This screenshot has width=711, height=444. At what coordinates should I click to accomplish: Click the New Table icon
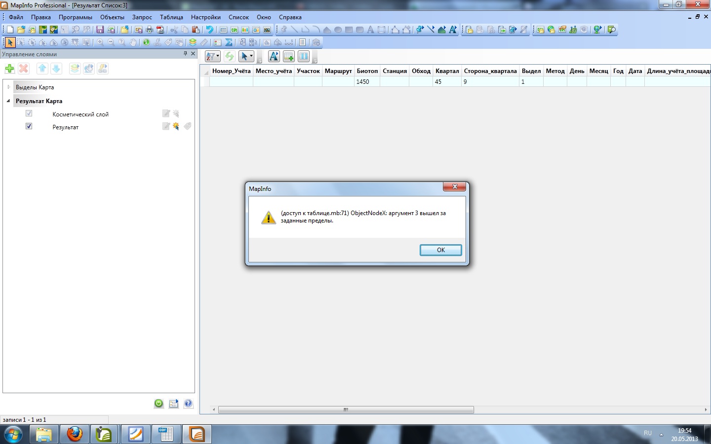10,30
